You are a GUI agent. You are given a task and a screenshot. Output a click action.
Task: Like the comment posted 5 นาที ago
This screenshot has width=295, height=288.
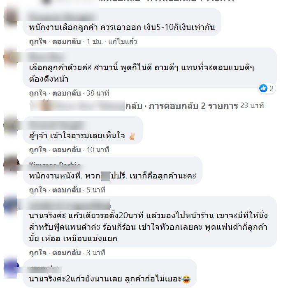(38, 190)
